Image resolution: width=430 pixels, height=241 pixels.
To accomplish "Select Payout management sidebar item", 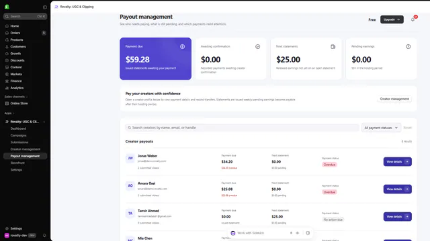I will 25,156.
